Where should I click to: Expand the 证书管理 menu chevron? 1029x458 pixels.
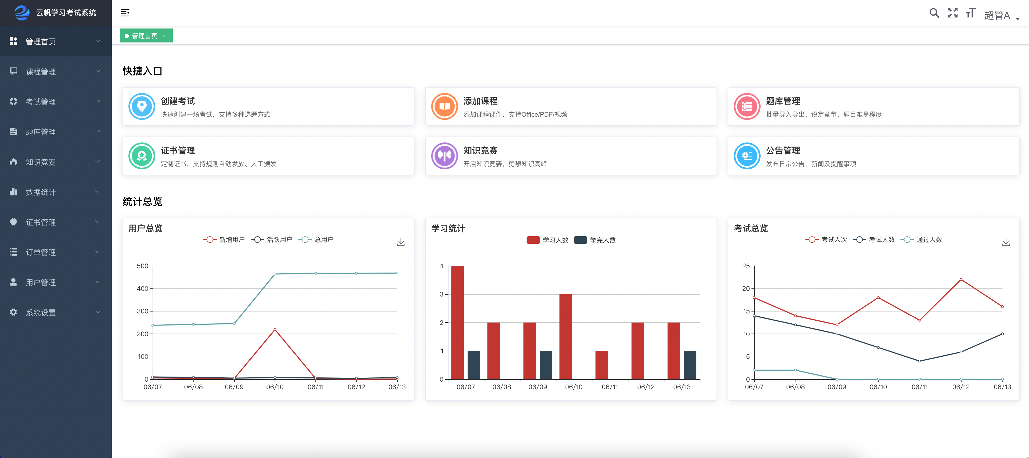pyautogui.click(x=98, y=222)
